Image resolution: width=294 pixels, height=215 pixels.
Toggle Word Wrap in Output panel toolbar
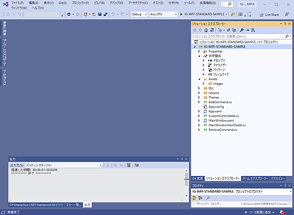click(136, 165)
